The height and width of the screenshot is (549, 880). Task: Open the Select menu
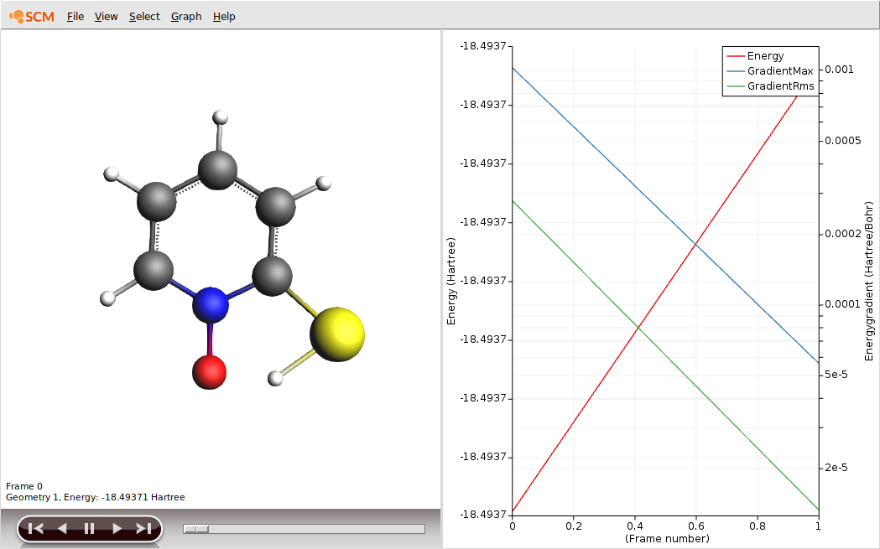(144, 17)
